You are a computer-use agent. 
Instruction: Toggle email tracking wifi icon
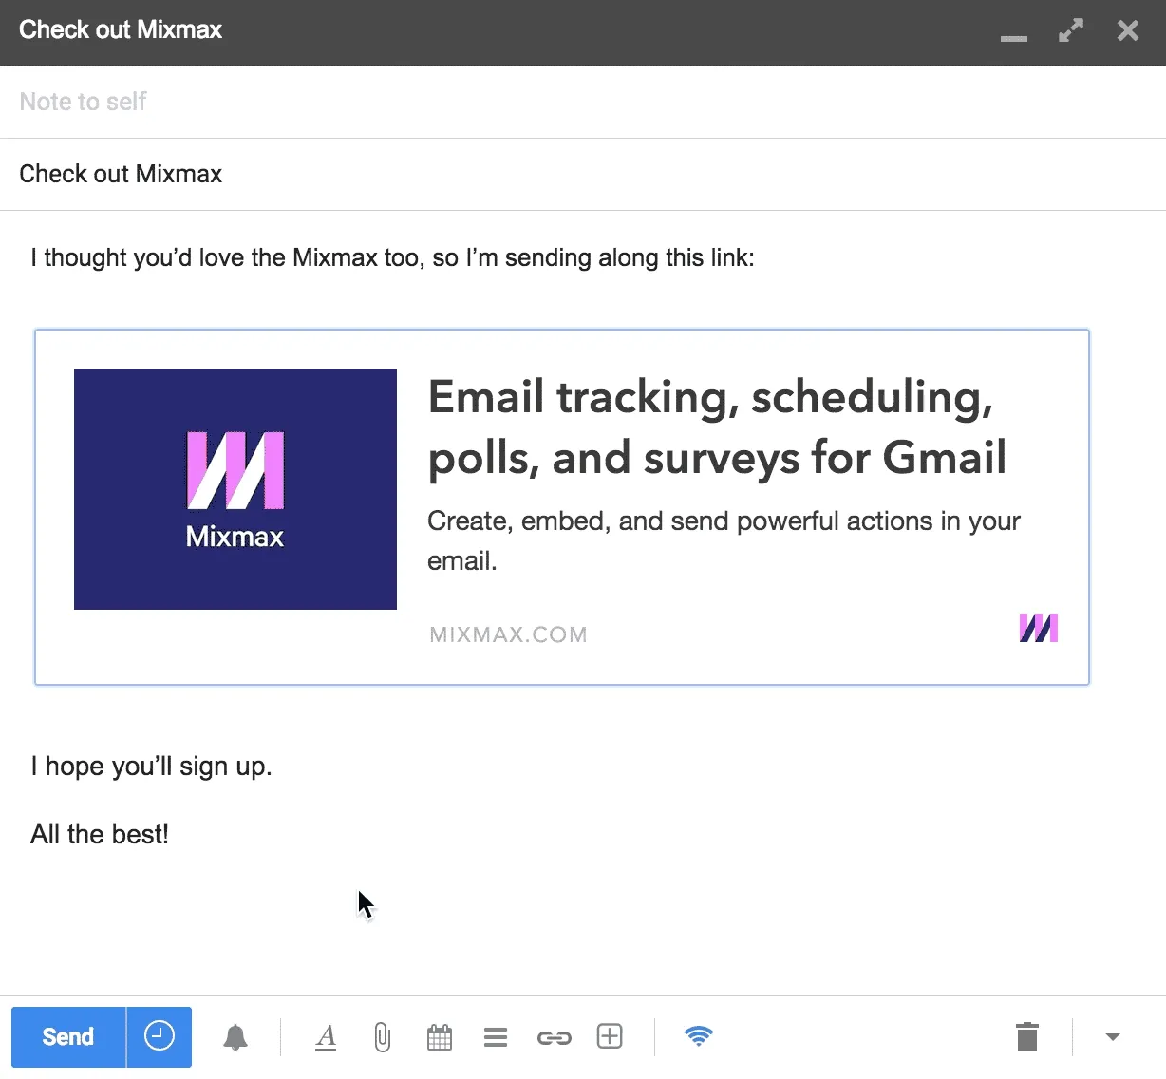click(699, 1036)
